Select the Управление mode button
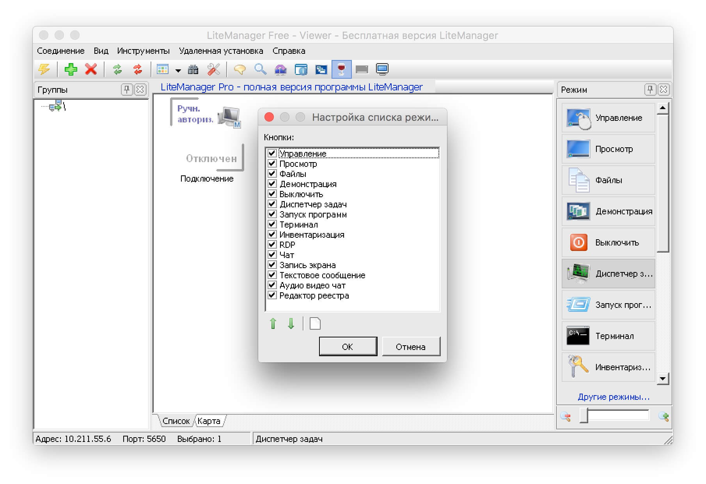This screenshot has height=484, width=706. click(x=608, y=118)
